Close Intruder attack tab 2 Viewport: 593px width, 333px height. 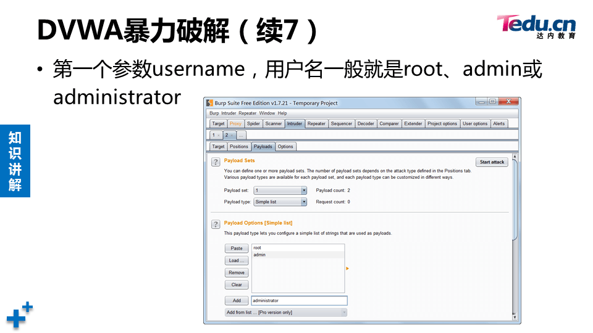point(232,135)
